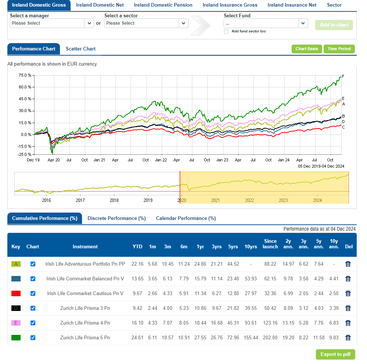Sort table by YTD column
Screen dimensions: 367x364
(138, 247)
